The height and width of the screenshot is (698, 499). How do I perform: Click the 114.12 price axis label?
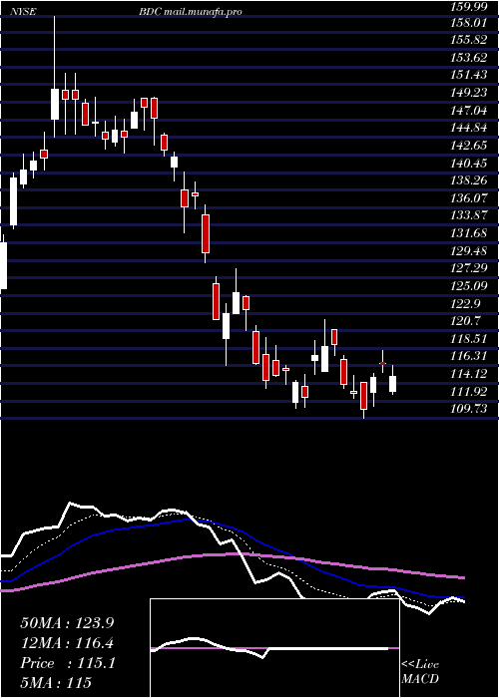tap(467, 374)
